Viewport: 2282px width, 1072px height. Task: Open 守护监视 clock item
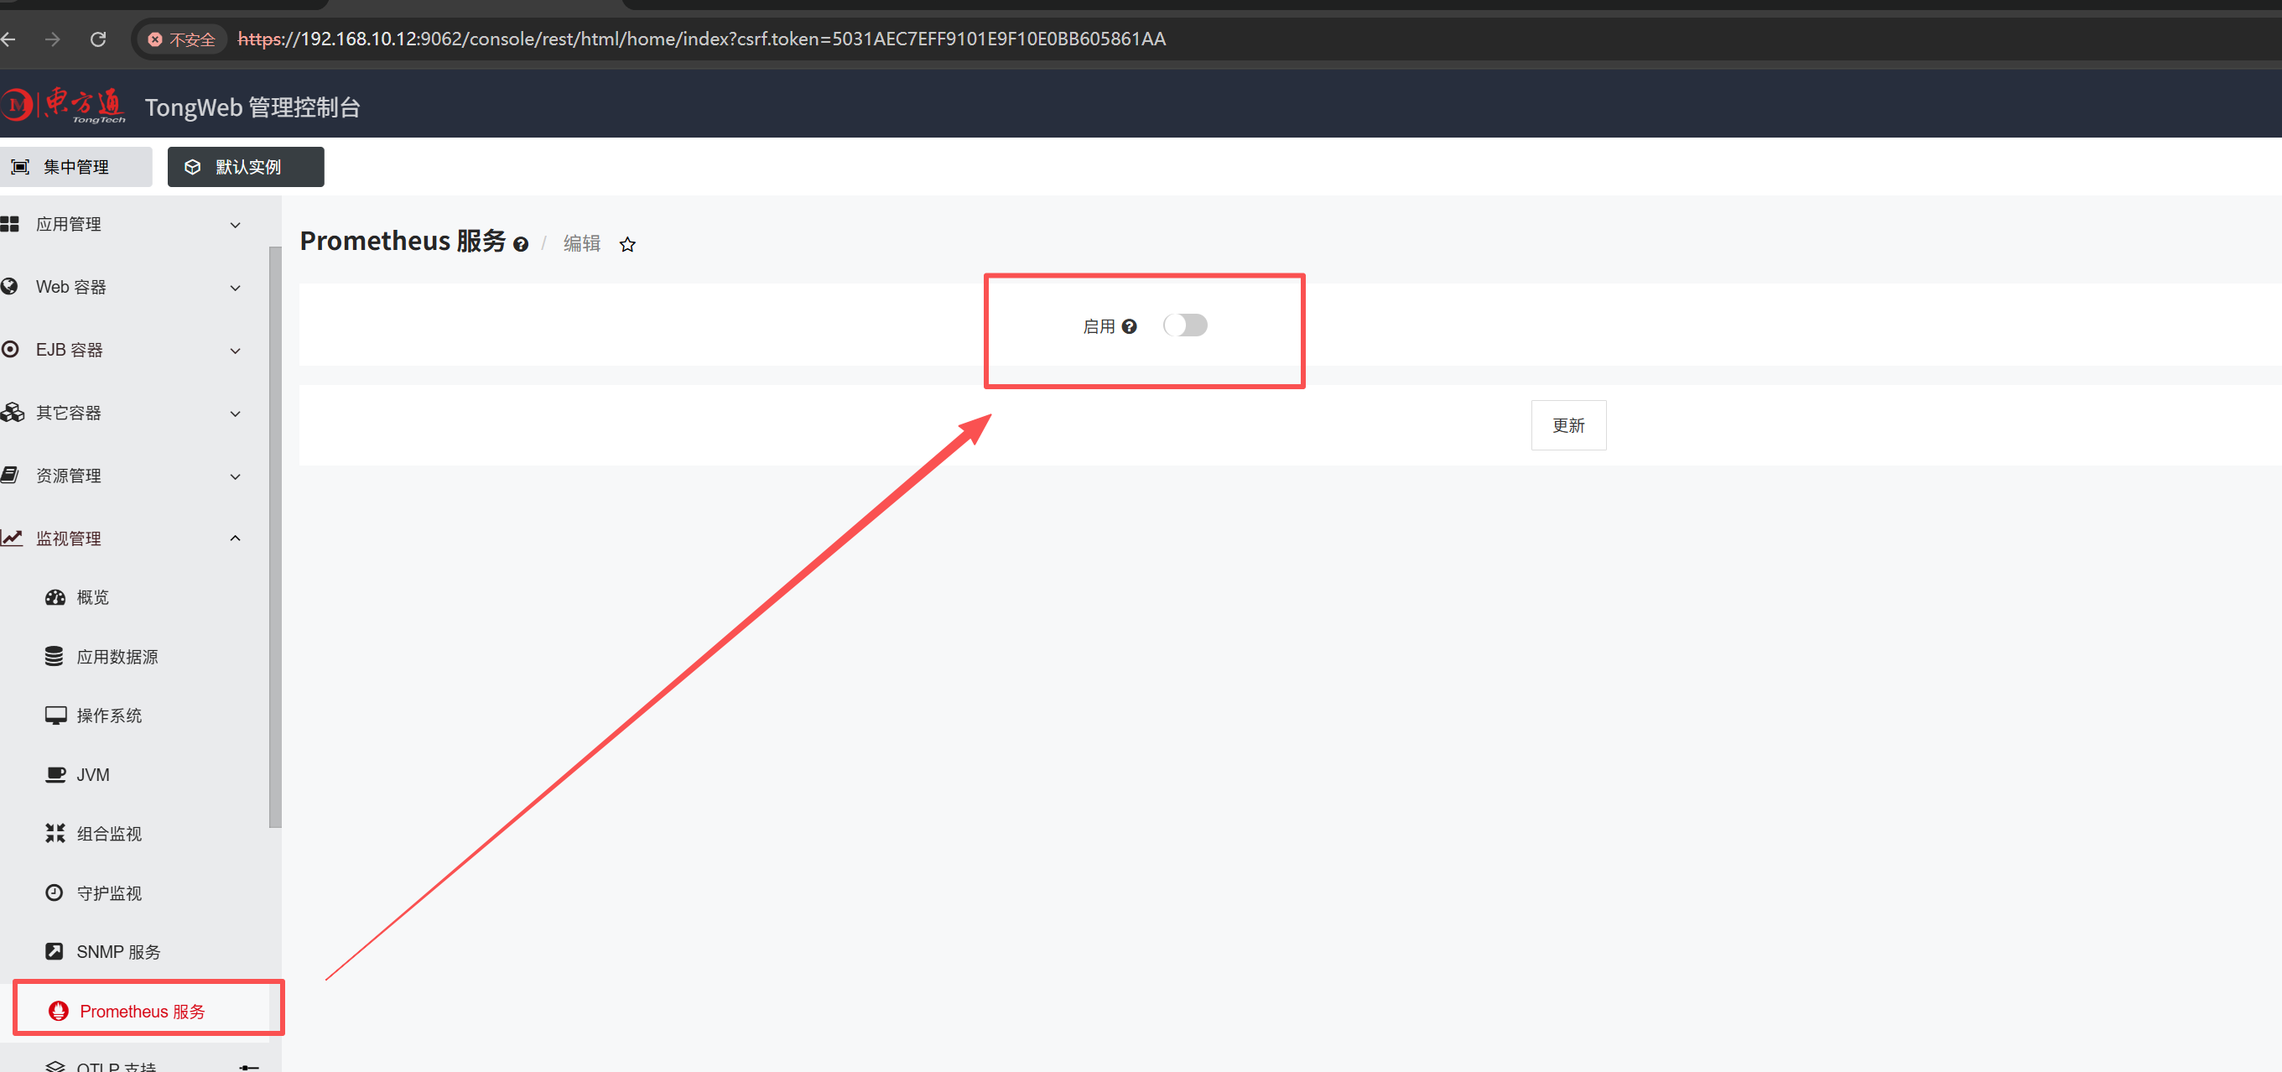click(x=108, y=893)
